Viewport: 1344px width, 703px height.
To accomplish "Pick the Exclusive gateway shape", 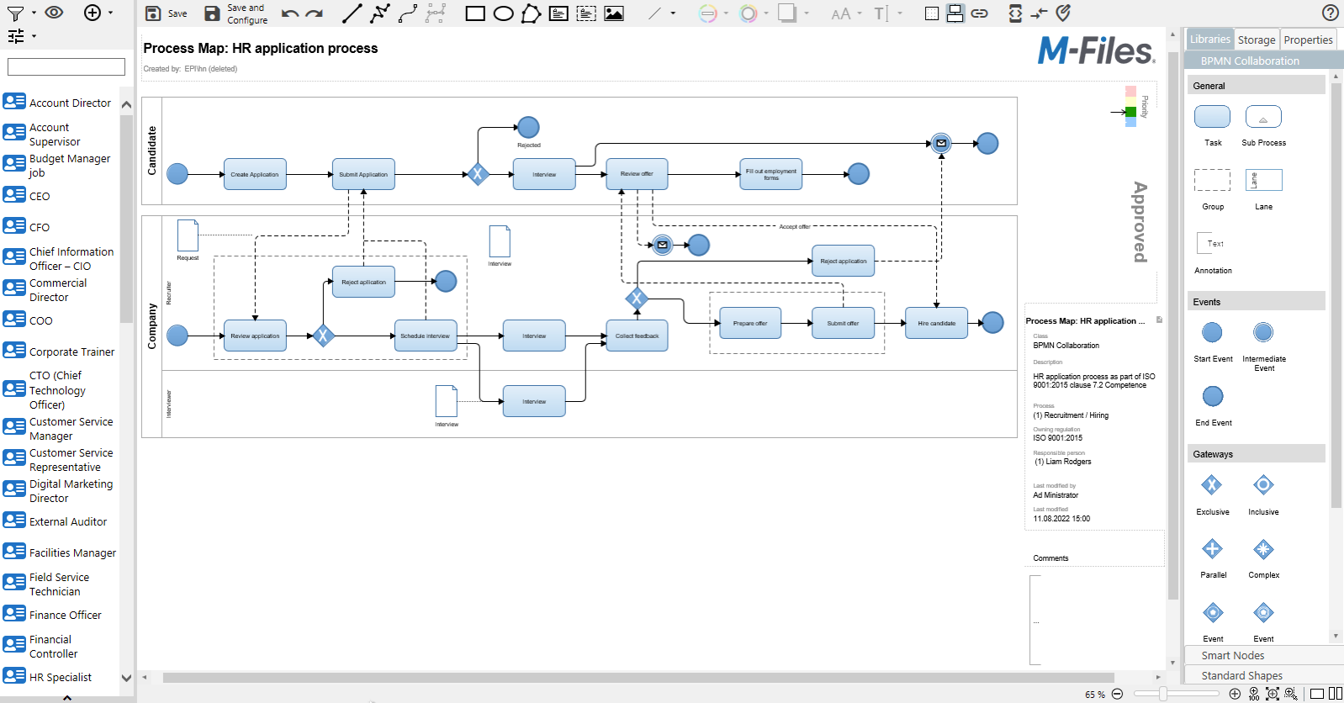I will [1211, 485].
